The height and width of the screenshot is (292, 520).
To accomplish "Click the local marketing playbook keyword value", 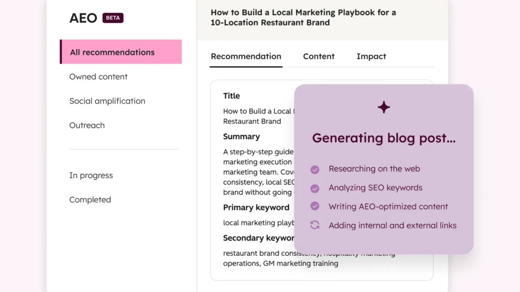I will [x=258, y=223].
